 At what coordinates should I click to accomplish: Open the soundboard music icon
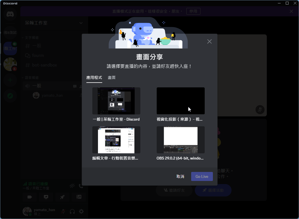click(79, 197)
